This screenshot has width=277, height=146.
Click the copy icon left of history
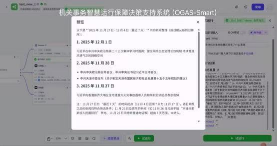click(x=236, y=7)
